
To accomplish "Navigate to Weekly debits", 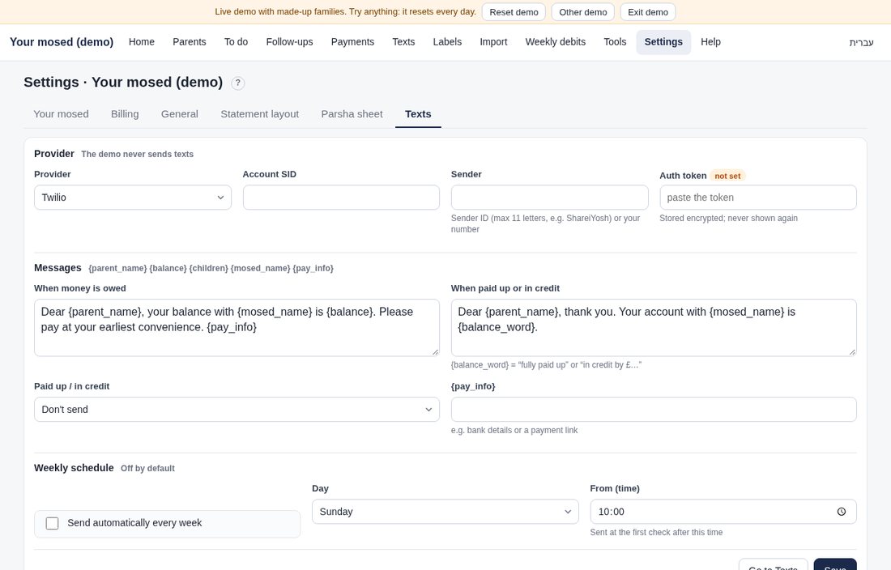I will point(555,42).
